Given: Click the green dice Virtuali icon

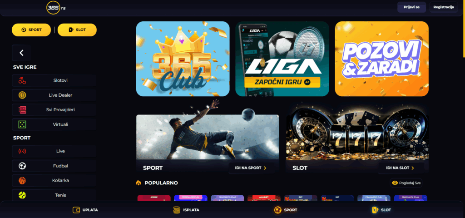Looking at the screenshot, I should coord(22,124).
